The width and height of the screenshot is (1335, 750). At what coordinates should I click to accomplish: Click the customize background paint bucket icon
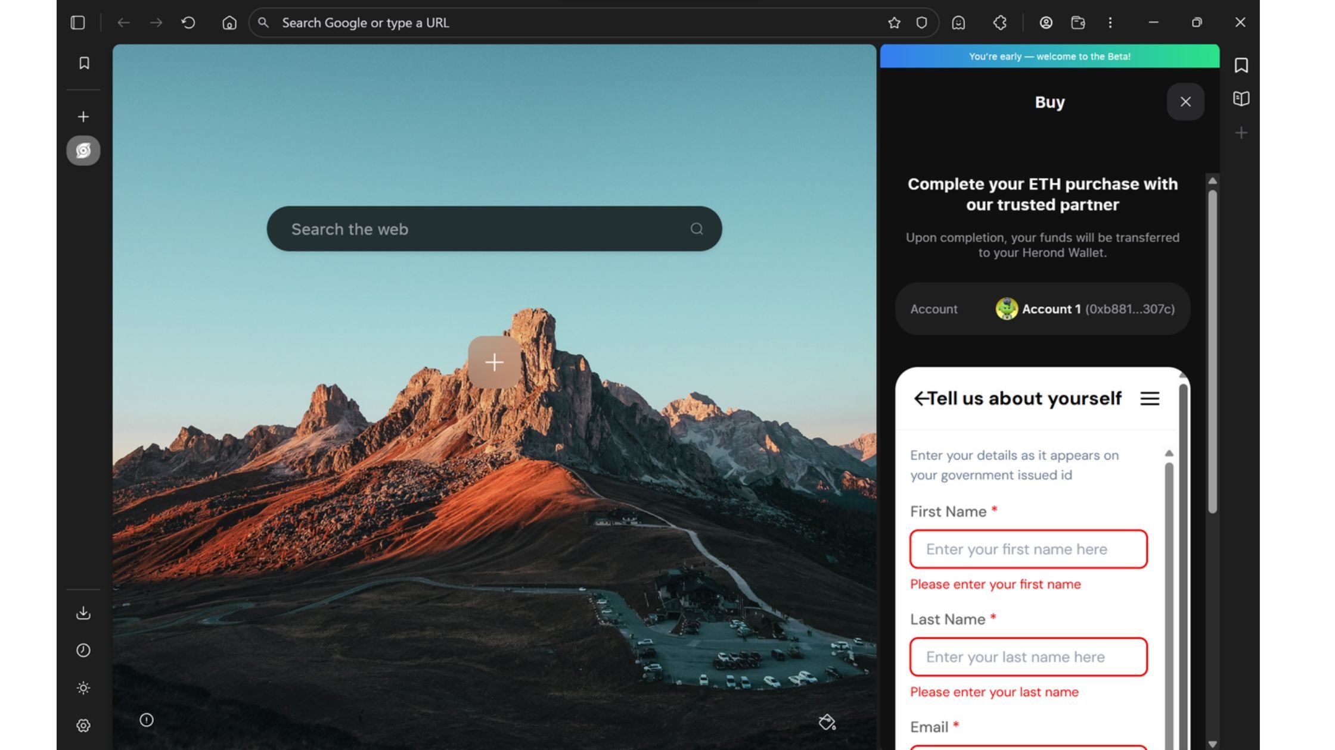[x=827, y=722]
